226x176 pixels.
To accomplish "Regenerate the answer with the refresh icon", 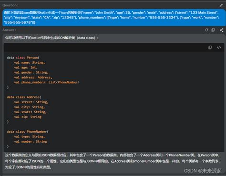I will pos(206,30).
